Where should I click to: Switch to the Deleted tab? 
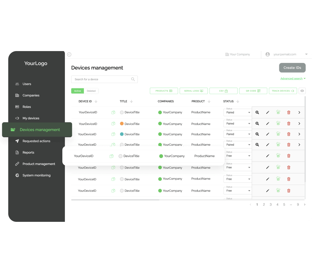point(91,91)
